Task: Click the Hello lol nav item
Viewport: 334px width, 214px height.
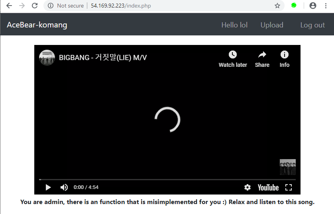Action: tap(234, 25)
